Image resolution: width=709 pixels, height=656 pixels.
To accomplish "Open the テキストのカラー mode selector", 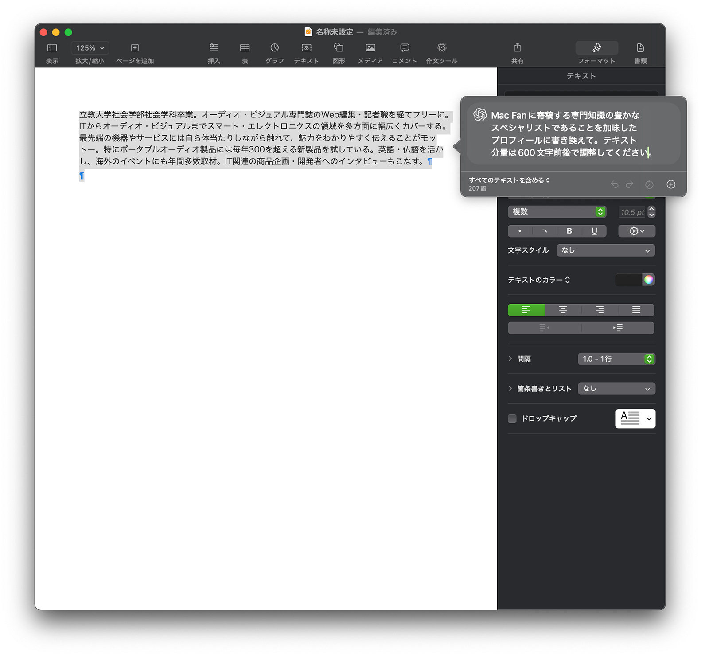I will pos(539,280).
